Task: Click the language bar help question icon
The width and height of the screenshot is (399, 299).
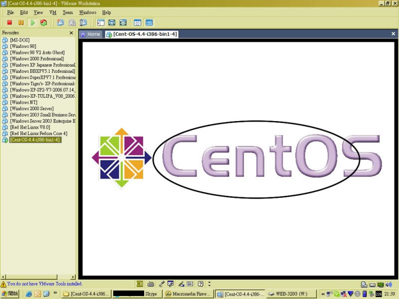Action: pyautogui.click(x=200, y=284)
